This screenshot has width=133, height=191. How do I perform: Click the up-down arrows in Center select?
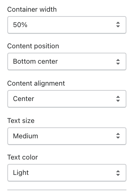tap(118, 99)
